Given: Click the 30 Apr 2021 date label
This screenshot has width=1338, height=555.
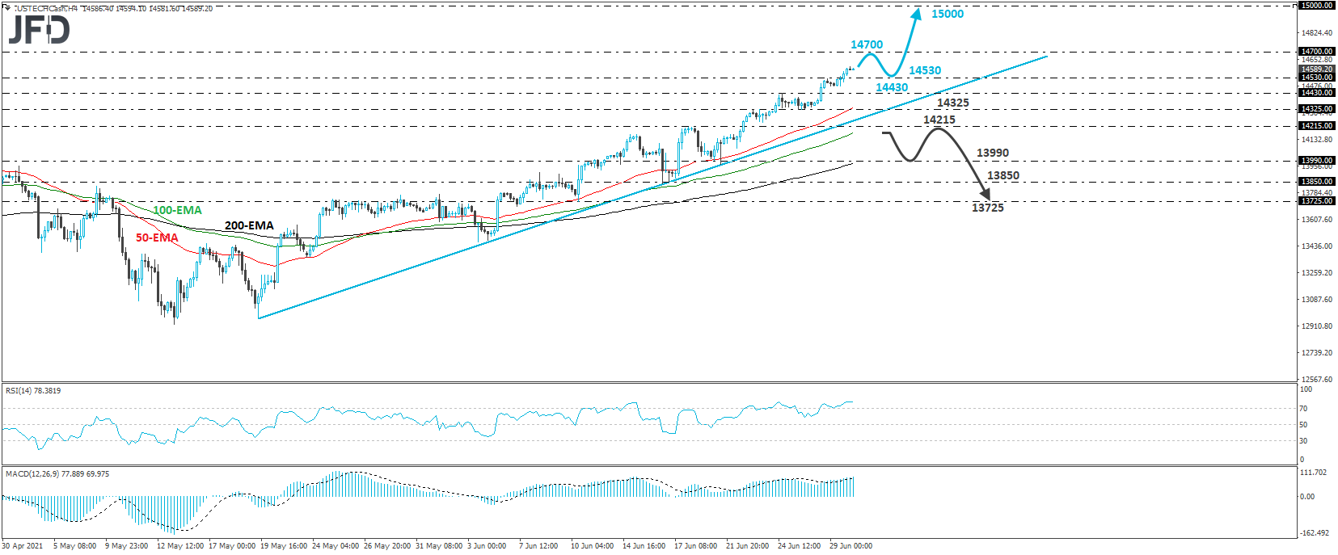Looking at the screenshot, I should 23,546.
